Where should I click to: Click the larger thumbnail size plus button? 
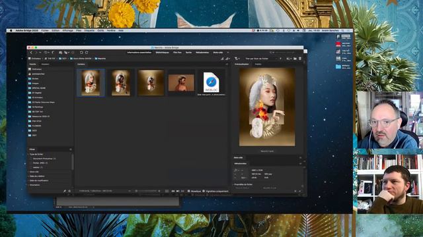(159, 191)
